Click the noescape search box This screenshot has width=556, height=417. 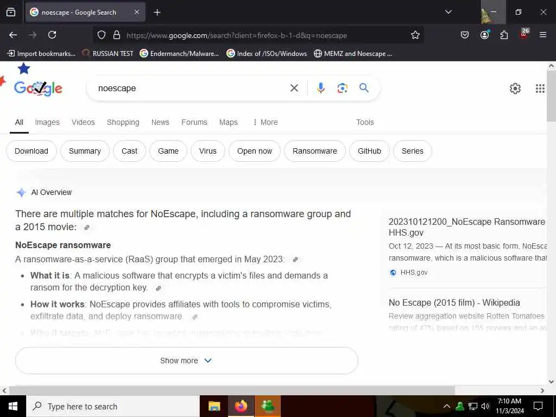coord(192,89)
